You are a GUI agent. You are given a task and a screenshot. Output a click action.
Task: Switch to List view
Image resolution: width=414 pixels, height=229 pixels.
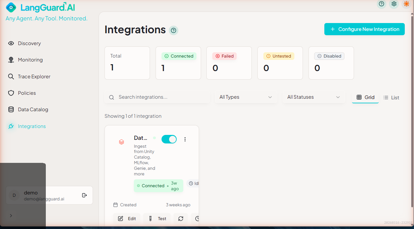coord(391,97)
